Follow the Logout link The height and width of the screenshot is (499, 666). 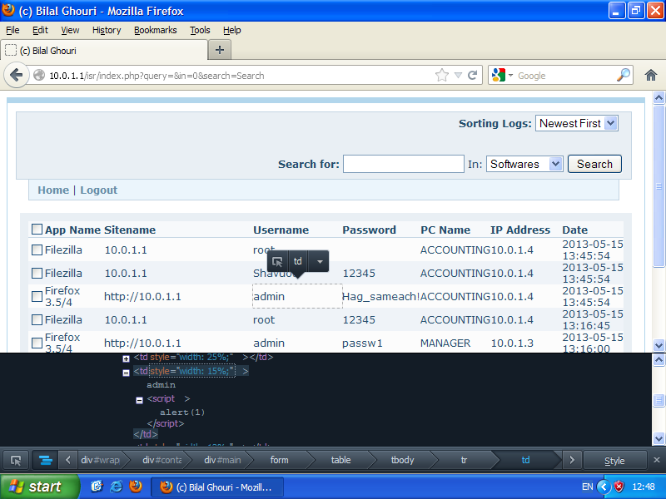[98, 190]
